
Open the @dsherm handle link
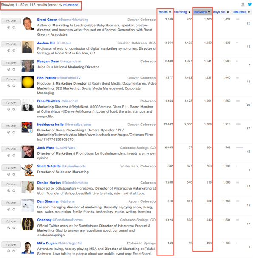pyautogui.click(x=68, y=201)
